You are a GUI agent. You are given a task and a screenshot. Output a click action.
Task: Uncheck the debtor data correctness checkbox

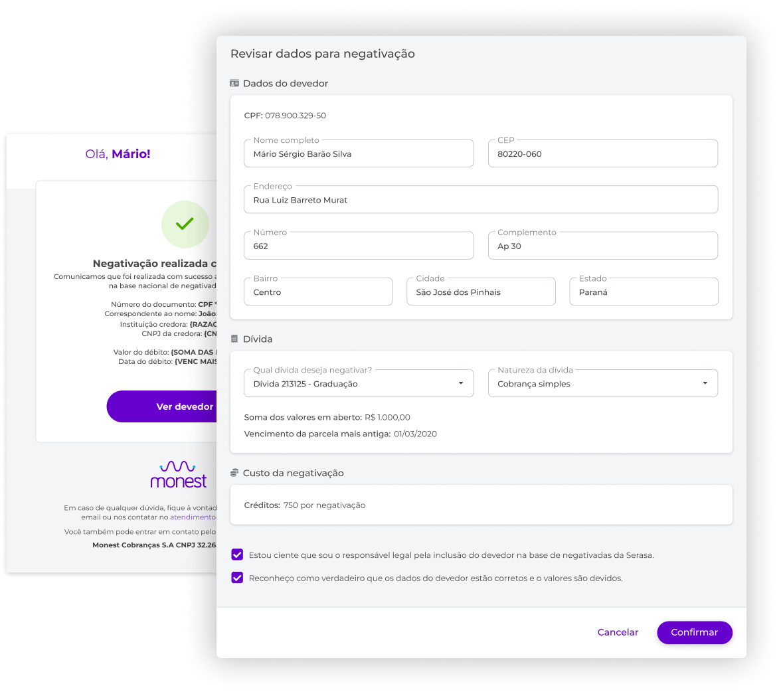237,578
